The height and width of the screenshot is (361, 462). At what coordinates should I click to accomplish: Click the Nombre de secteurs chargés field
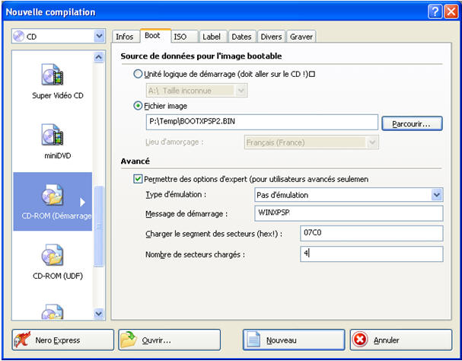(371, 254)
